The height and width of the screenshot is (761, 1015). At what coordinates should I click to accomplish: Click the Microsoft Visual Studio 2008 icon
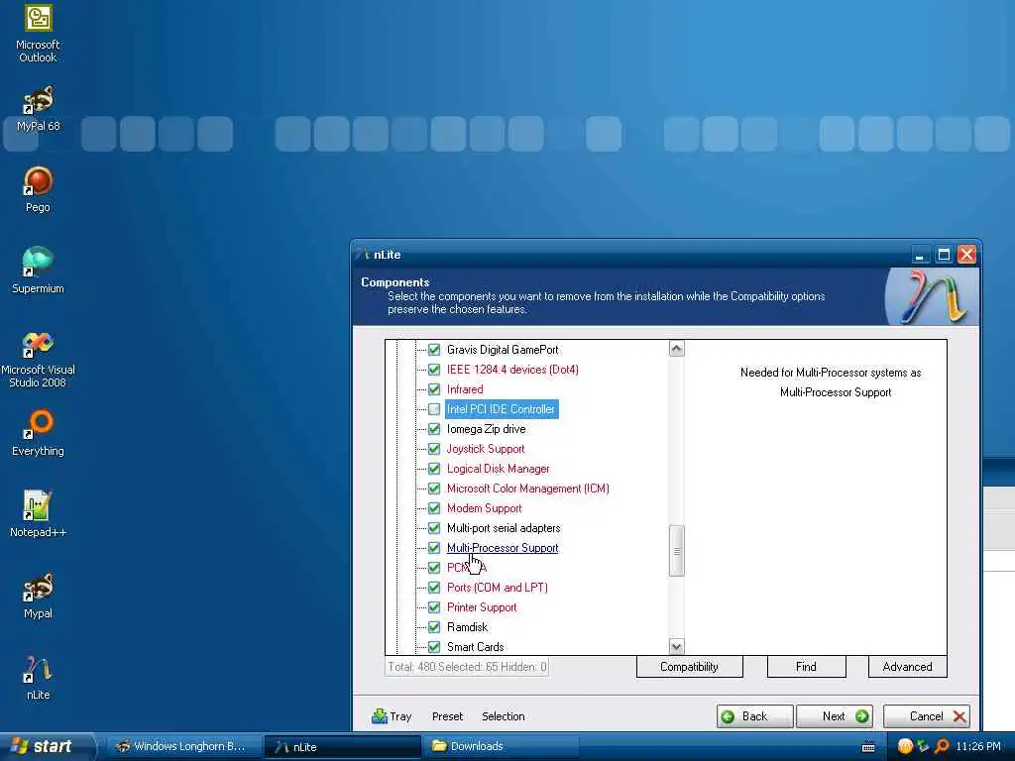pyautogui.click(x=38, y=360)
